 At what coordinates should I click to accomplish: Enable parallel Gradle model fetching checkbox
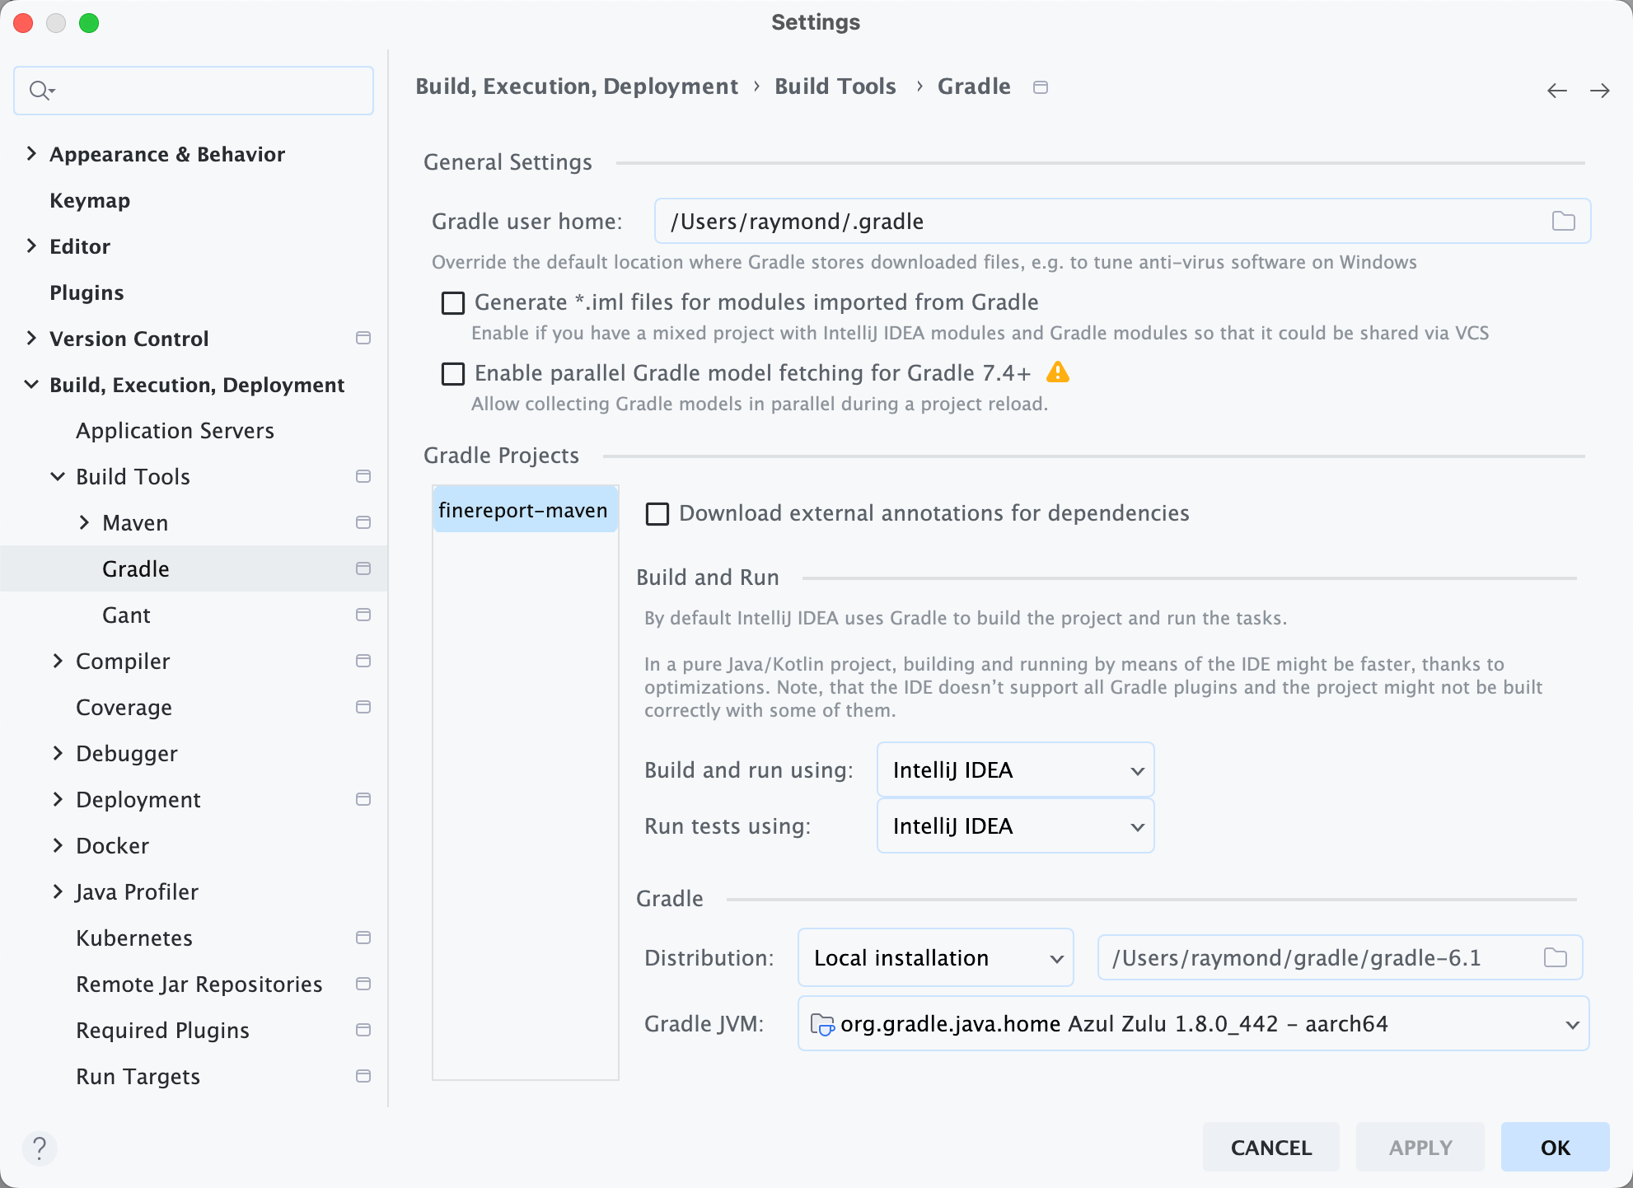453,374
